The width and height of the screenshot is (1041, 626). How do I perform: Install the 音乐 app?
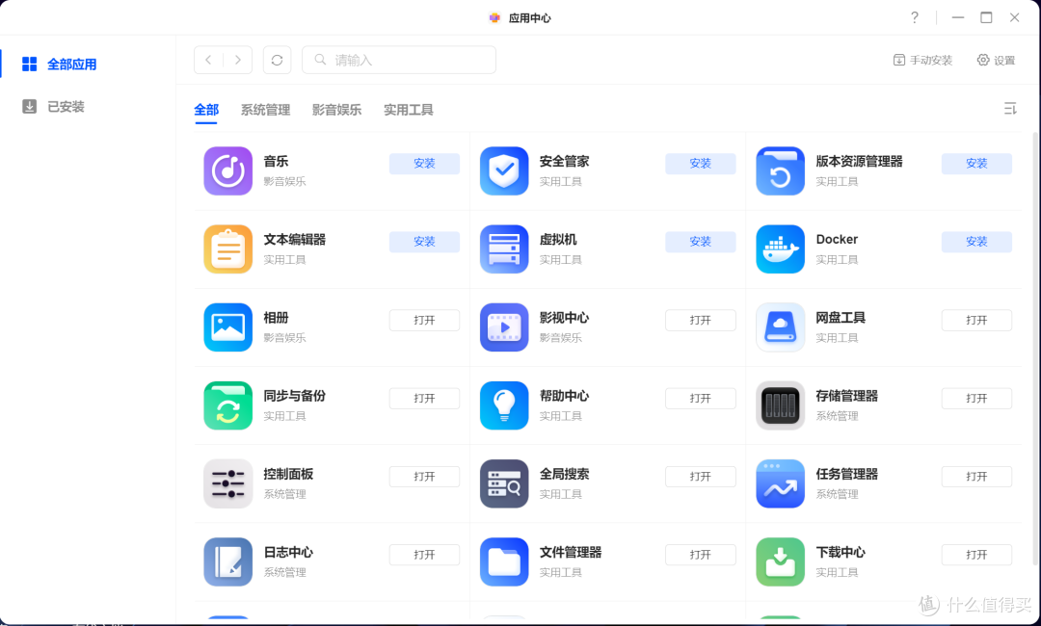click(x=424, y=164)
